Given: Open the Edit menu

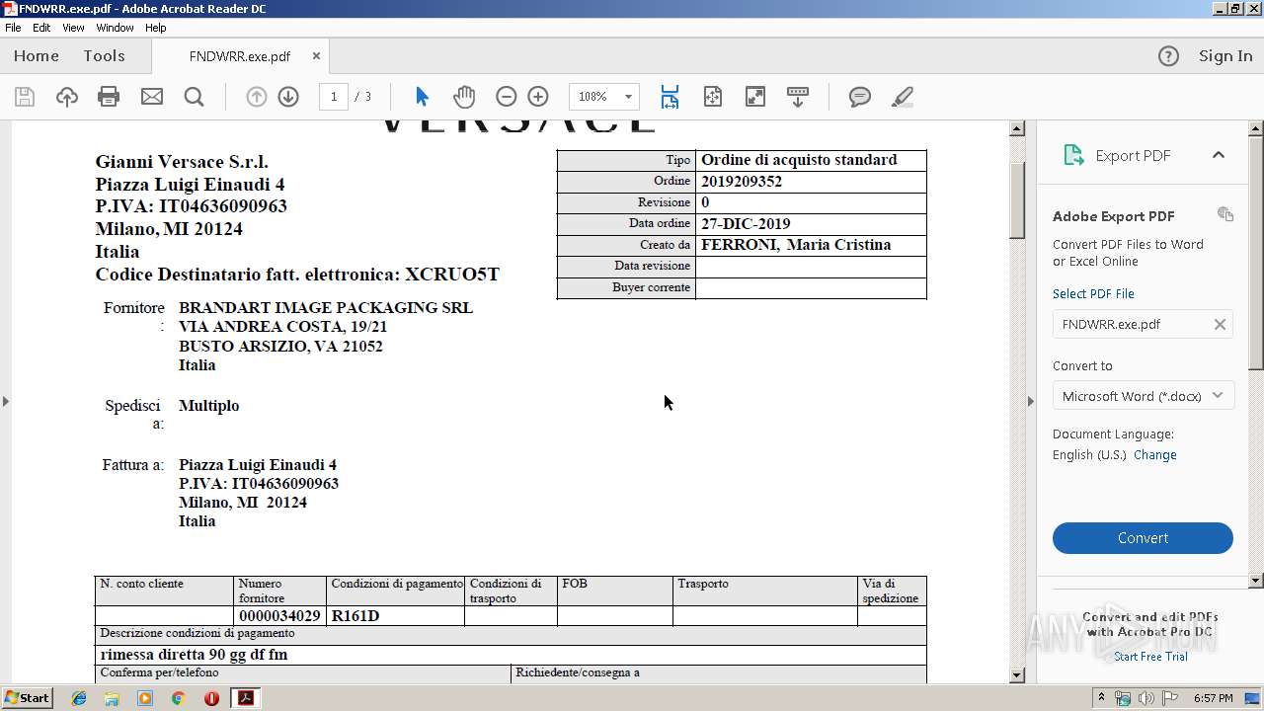Looking at the screenshot, I should click(41, 28).
